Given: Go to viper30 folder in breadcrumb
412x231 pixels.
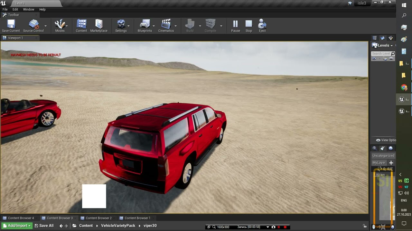Looking at the screenshot, I should tap(150, 226).
